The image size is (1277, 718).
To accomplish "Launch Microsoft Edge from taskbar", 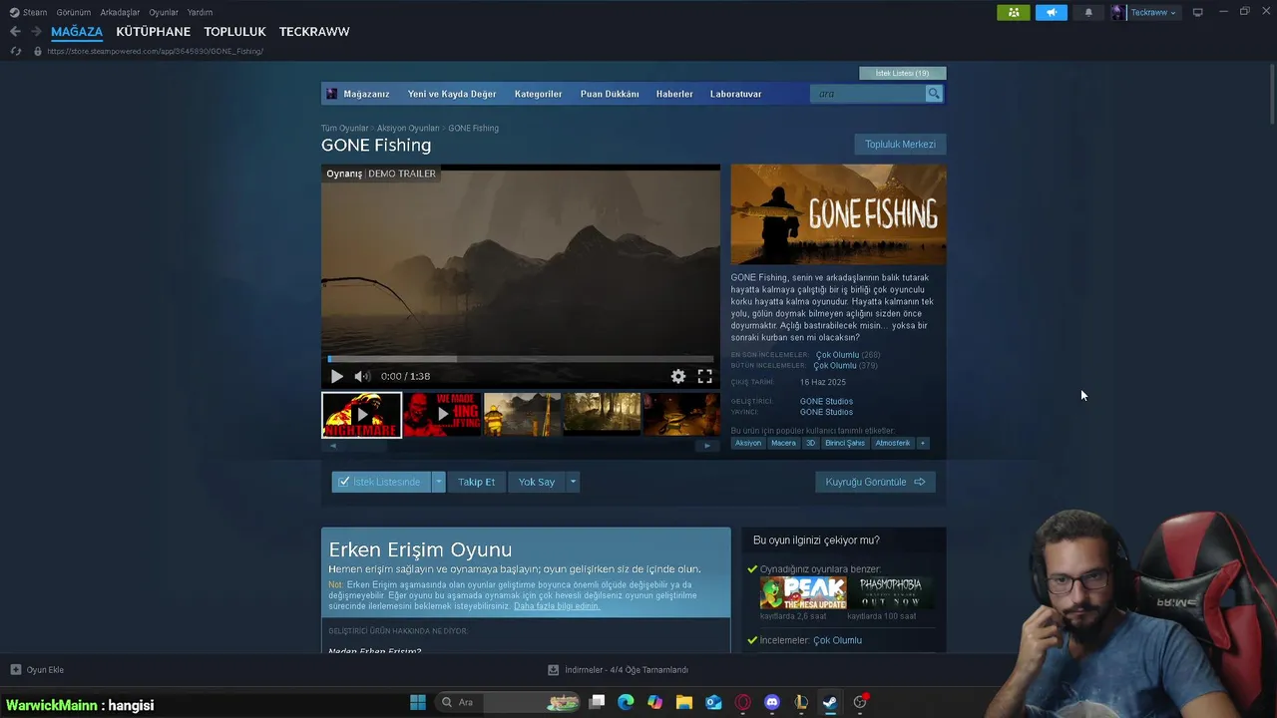I will pos(626,702).
